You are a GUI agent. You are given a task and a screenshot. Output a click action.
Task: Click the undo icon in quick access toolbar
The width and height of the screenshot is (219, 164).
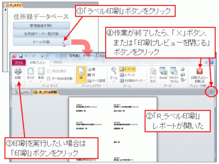pos(26,56)
